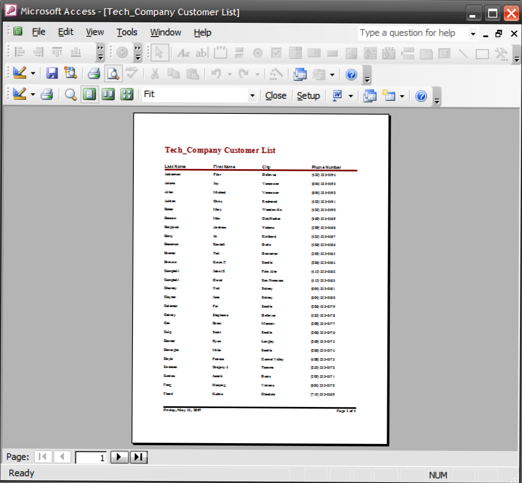This screenshot has width=522, height=483.
Task: Click the Print icon left of Print Preview
Action: tap(94, 74)
